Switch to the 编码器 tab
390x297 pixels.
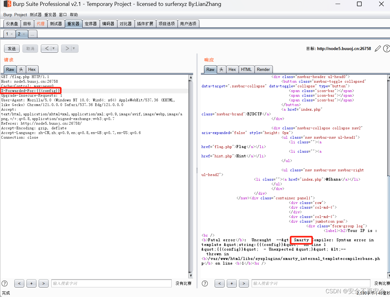108,24
